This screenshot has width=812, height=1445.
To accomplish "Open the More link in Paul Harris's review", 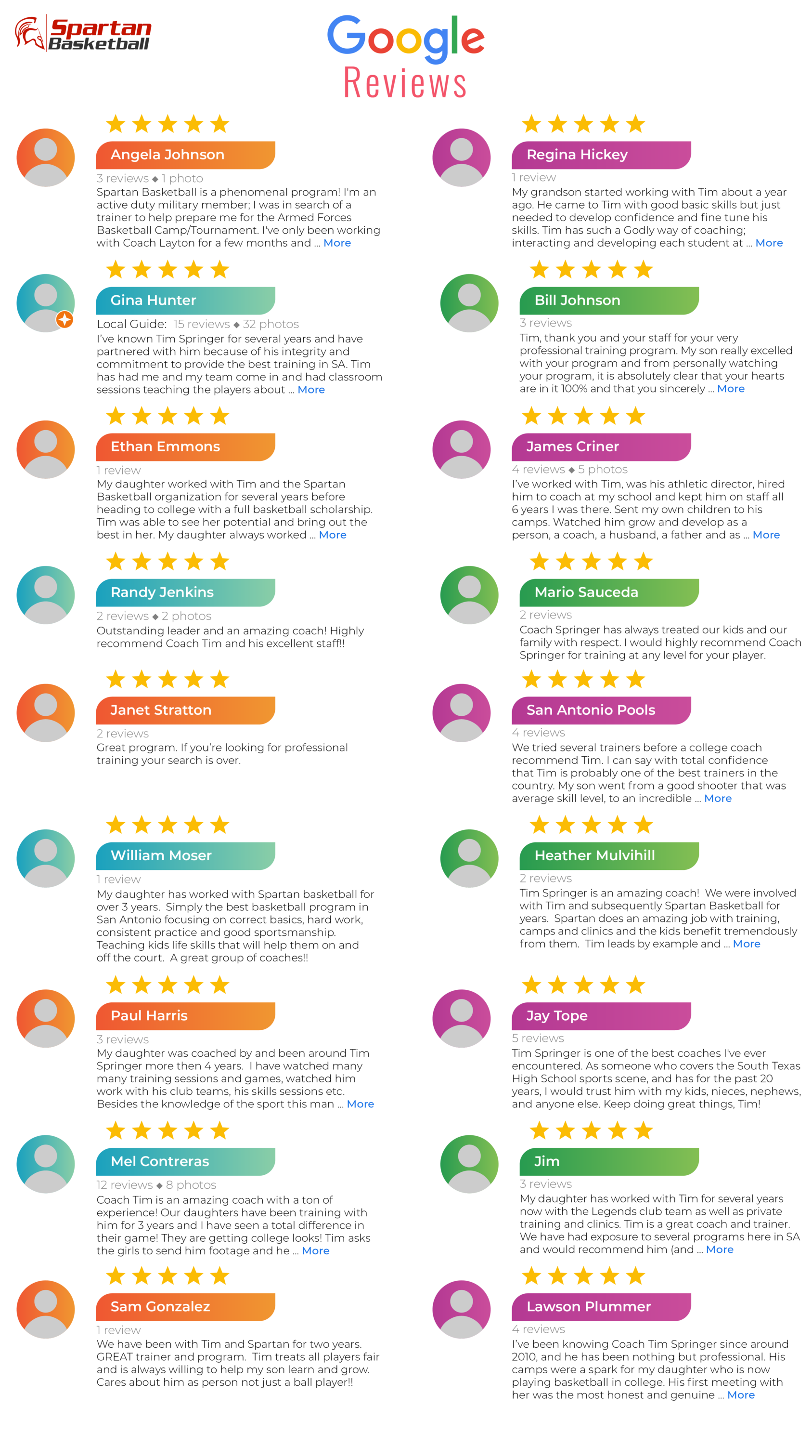I will 361,1104.
